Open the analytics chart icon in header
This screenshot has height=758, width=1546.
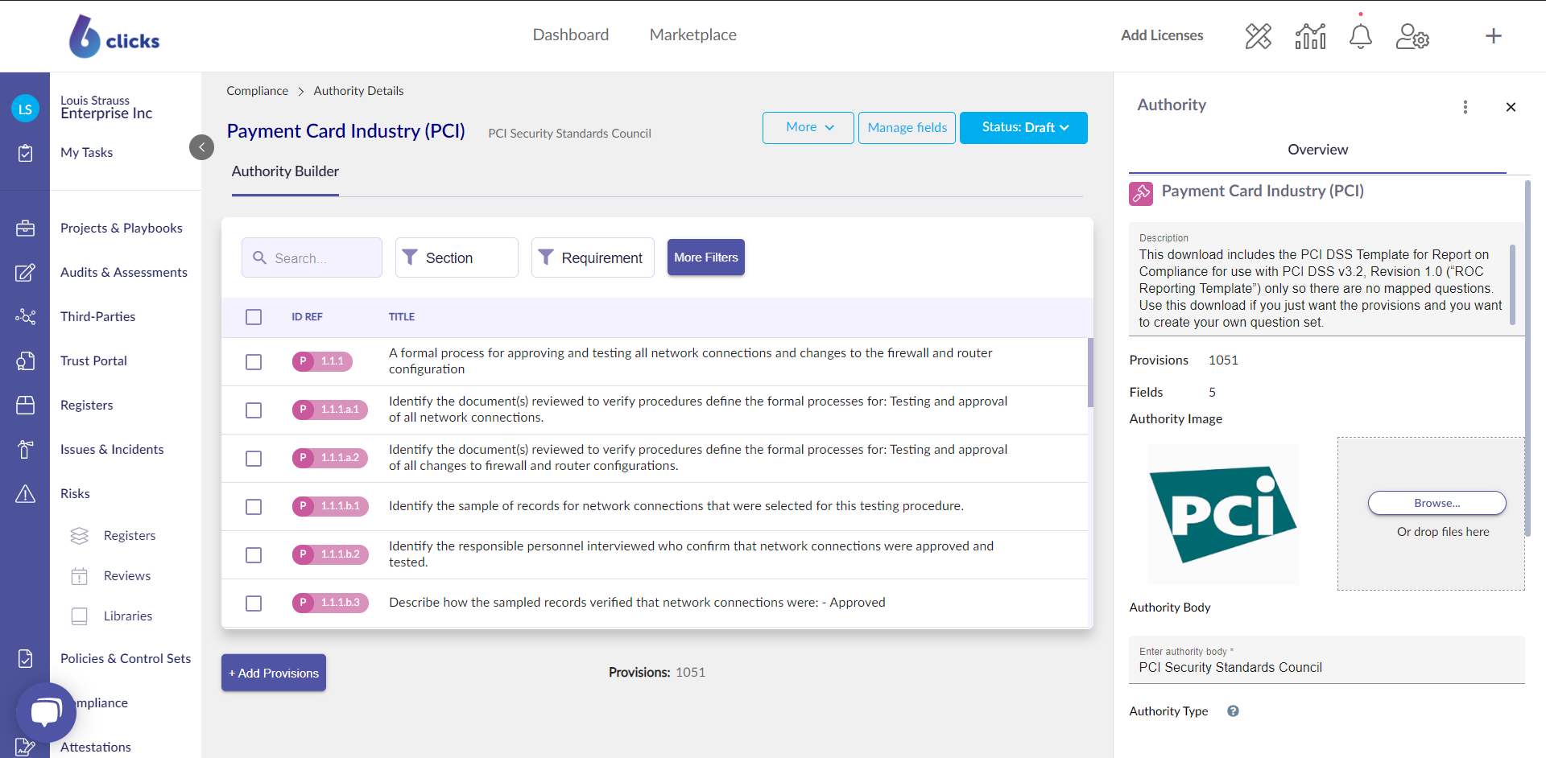pyautogui.click(x=1310, y=36)
